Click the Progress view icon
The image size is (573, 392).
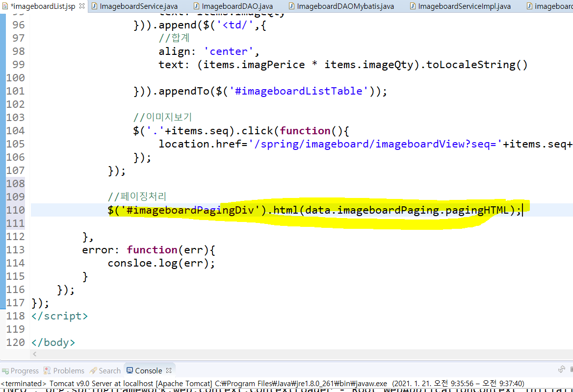[5, 371]
